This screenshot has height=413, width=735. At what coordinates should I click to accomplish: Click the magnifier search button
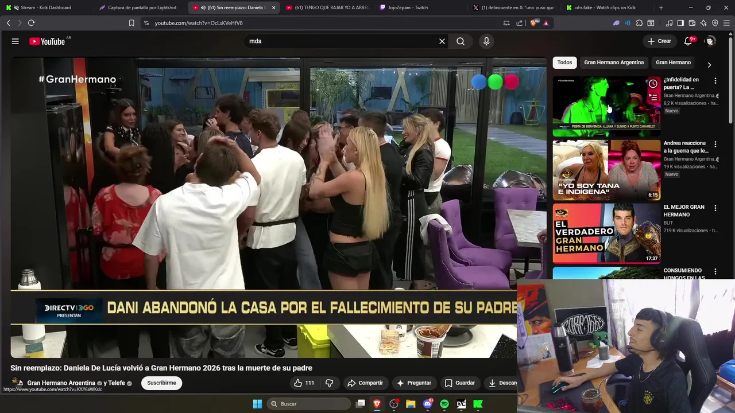coord(461,41)
